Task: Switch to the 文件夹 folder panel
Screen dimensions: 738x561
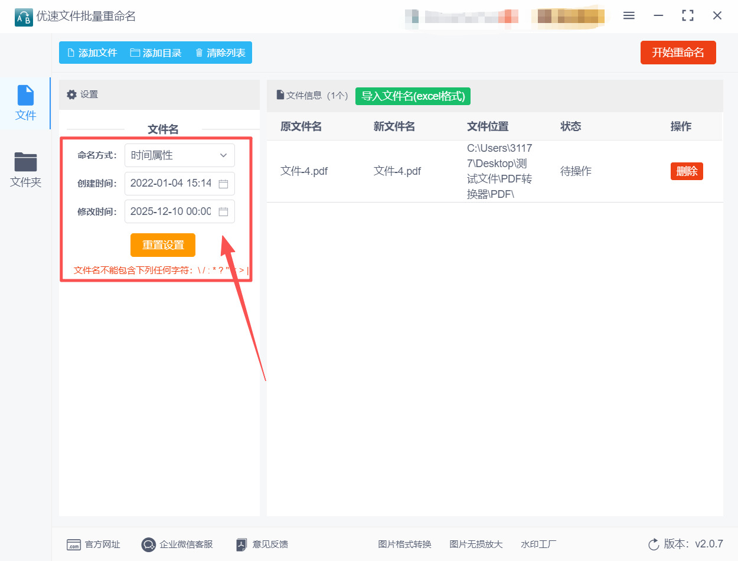Action: pos(25,169)
